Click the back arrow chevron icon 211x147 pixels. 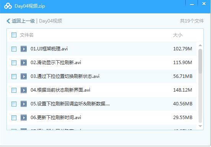8,21
